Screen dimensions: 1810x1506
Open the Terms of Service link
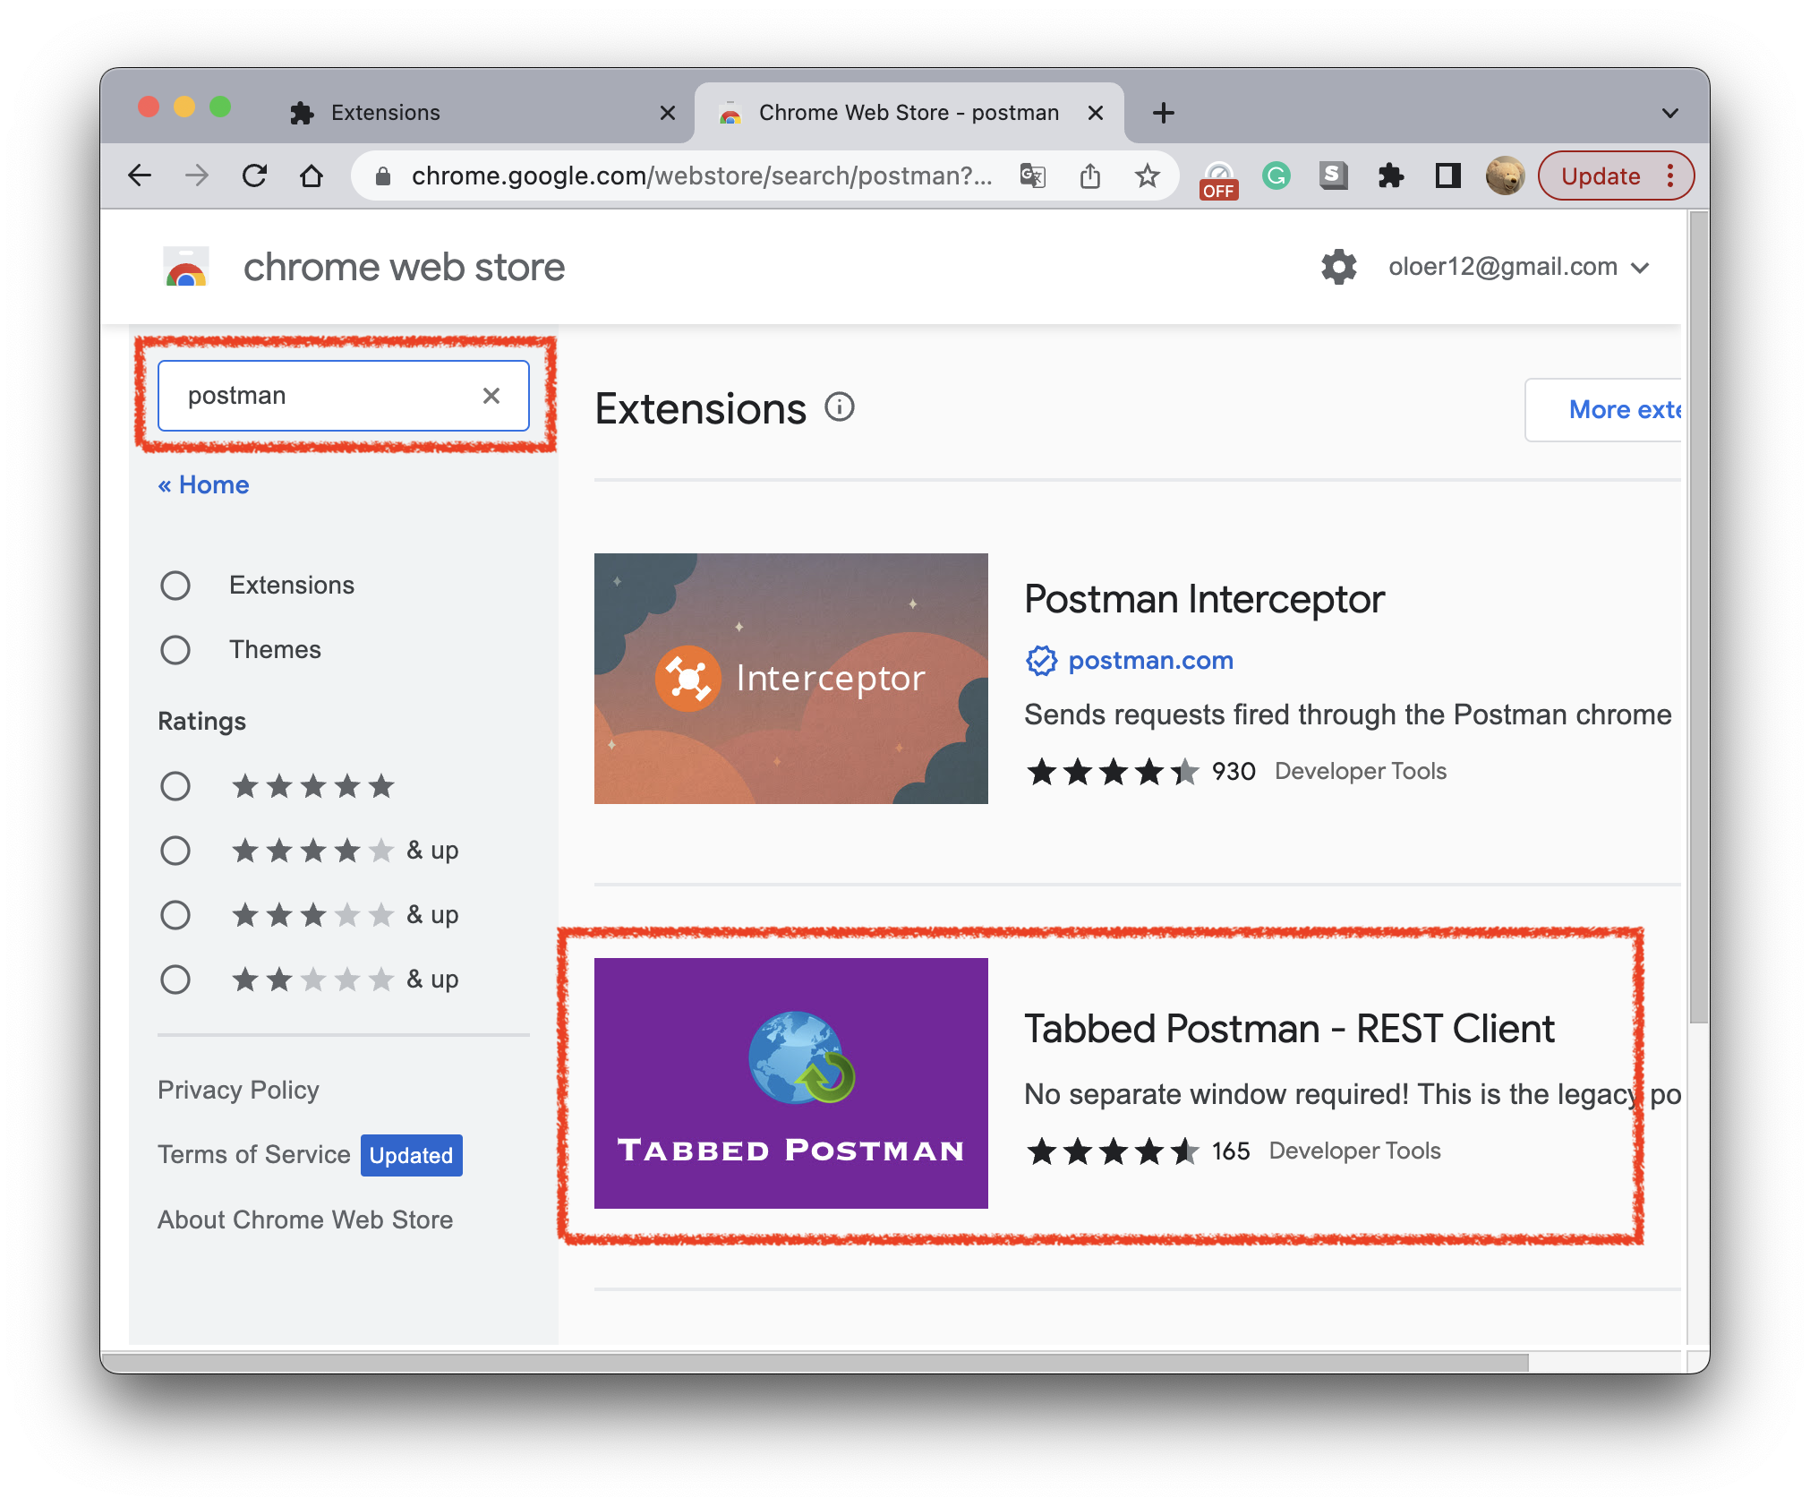click(x=254, y=1154)
